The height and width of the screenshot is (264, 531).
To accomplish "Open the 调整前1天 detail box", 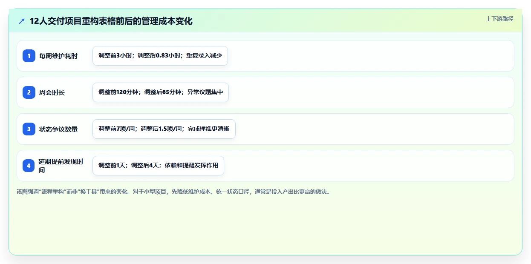I will [158, 166].
